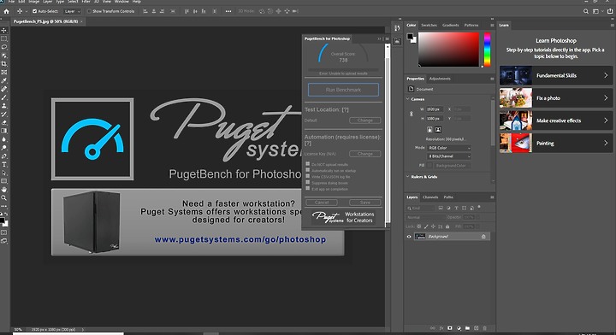Open the Make creative effects topic
This screenshot has width=616, height=335.
(556, 120)
